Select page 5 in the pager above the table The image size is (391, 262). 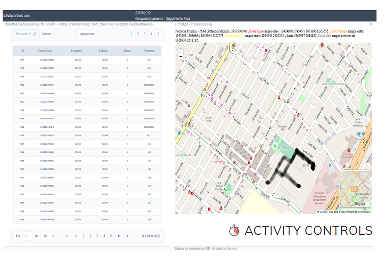pyautogui.click(x=158, y=34)
